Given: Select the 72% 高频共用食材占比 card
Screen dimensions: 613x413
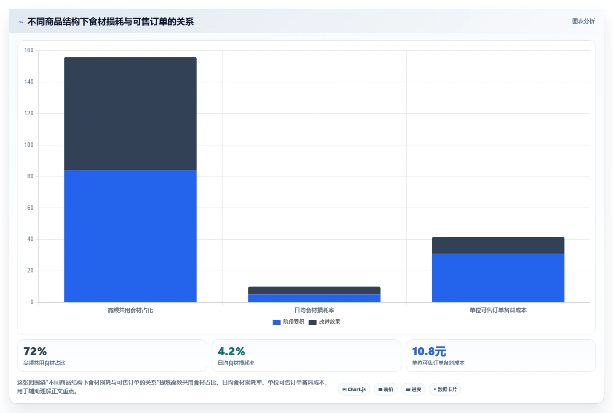Looking at the screenshot, I should pos(112,356).
